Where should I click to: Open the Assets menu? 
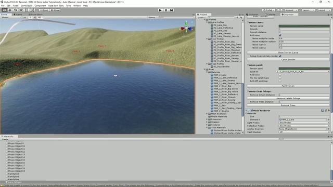coord(15,6)
